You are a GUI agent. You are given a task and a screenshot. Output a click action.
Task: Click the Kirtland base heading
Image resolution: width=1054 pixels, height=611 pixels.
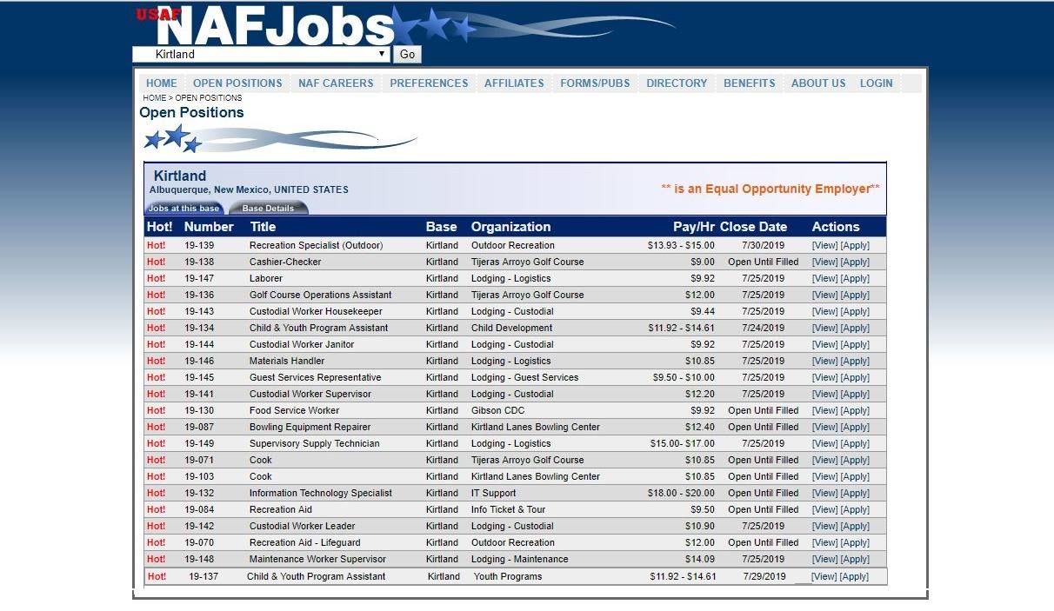[180, 176]
